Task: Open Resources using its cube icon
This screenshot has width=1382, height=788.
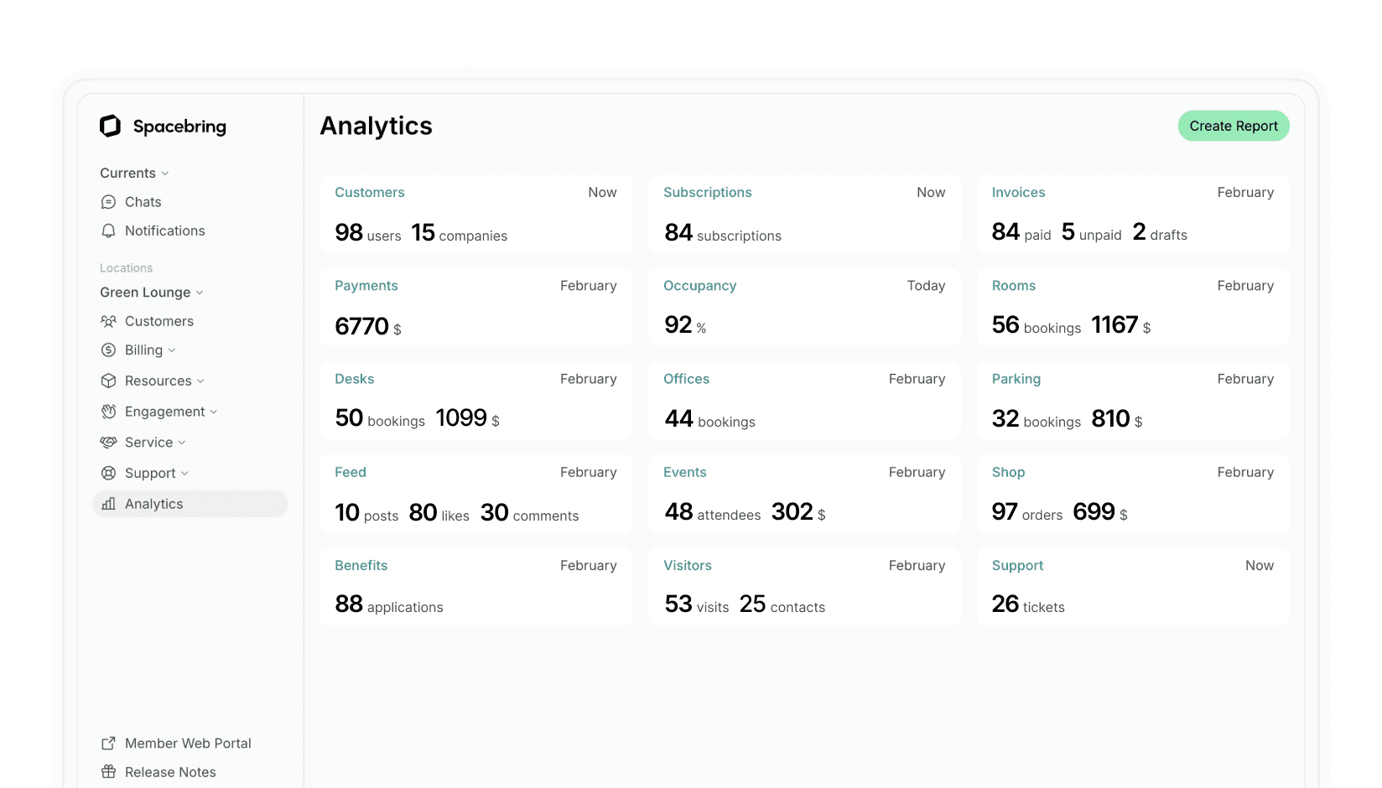Action: 109,381
